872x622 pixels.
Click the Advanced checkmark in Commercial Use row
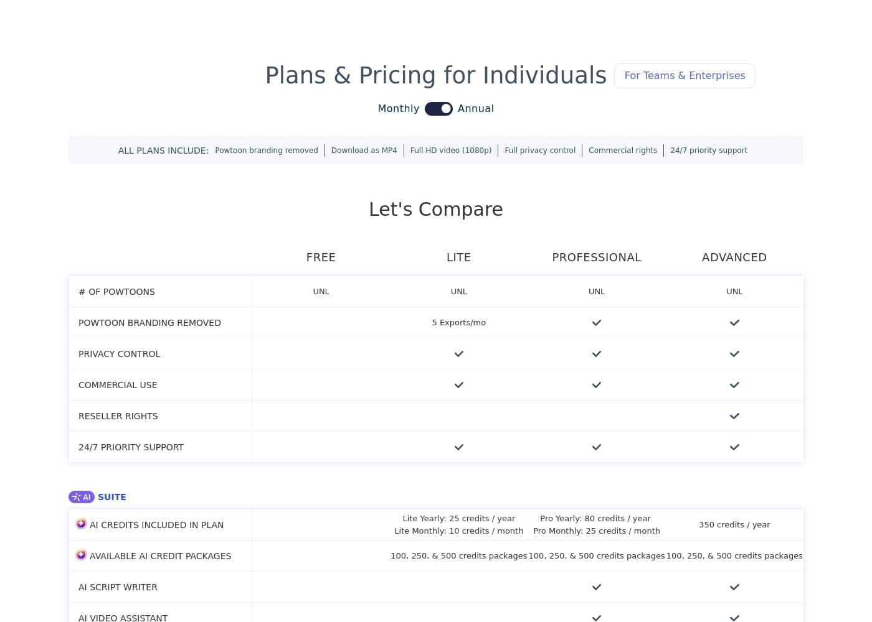pyautogui.click(x=734, y=385)
